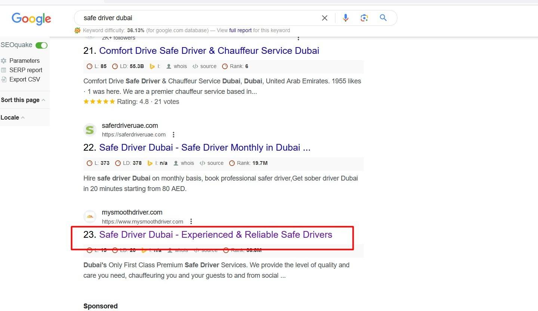This screenshot has height=311, width=538.
Task: Click the saferdriveruae.com site name
Action: pos(130,126)
